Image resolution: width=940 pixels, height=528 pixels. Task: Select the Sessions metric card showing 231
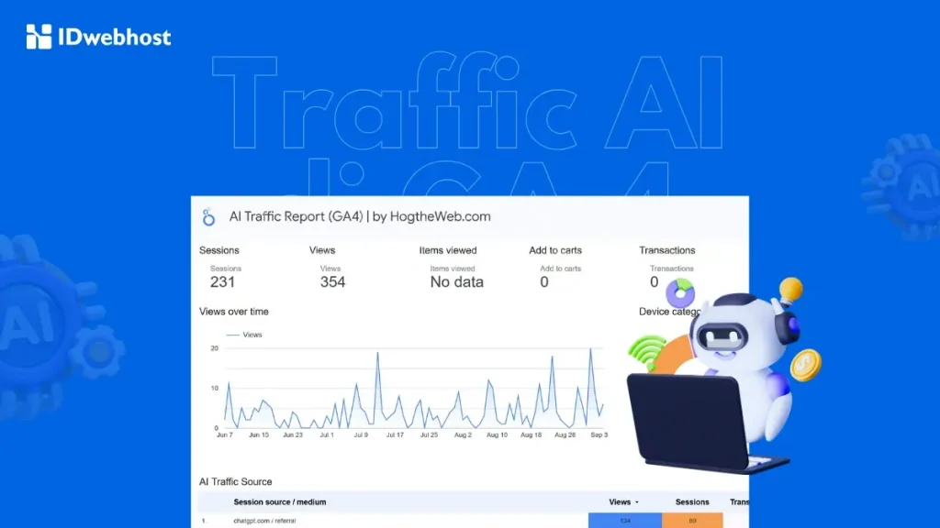[x=221, y=275]
